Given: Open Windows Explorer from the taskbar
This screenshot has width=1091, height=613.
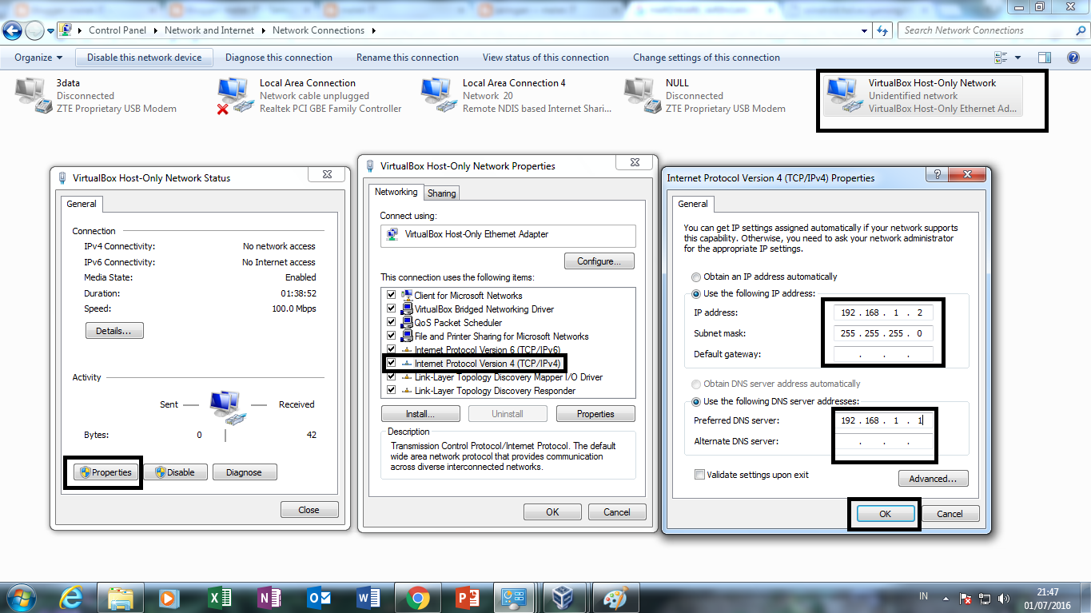Looking at the screenshot, I should pos(120,597).
